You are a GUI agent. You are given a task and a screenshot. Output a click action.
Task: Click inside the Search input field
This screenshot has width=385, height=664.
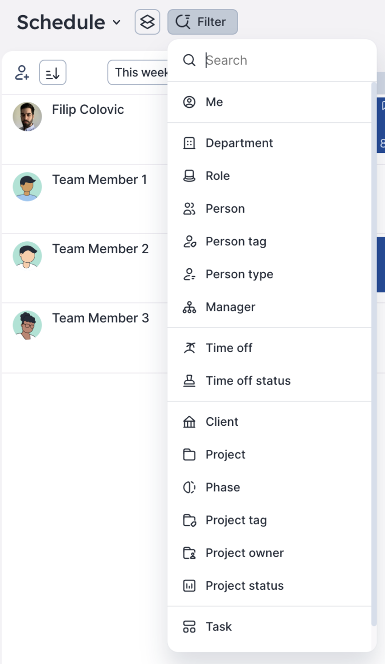click(251, 60)
